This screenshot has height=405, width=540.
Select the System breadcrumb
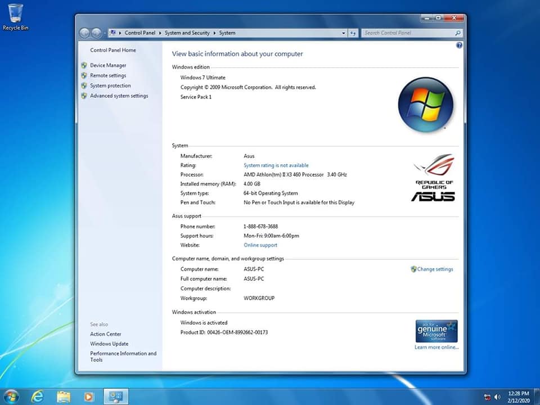227,33
